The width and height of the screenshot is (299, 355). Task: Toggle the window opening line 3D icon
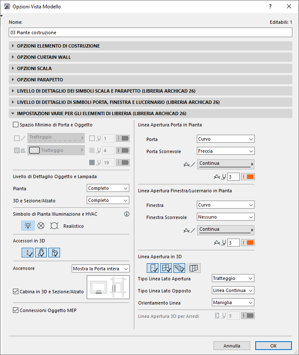coord(166,268)
